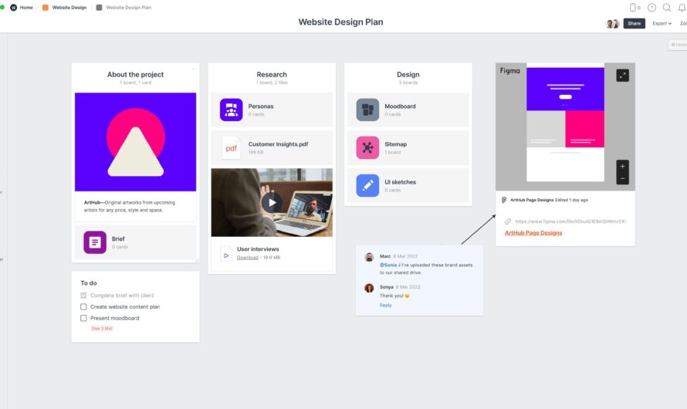
Task: Click collaborator avatars next to Share
Action: [613, 24]
